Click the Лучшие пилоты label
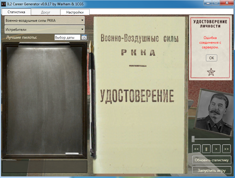Viewport: 235px width, 178px height. (21, 38)
